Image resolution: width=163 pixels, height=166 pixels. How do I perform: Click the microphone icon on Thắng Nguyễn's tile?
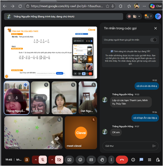[x=17, y=98]
